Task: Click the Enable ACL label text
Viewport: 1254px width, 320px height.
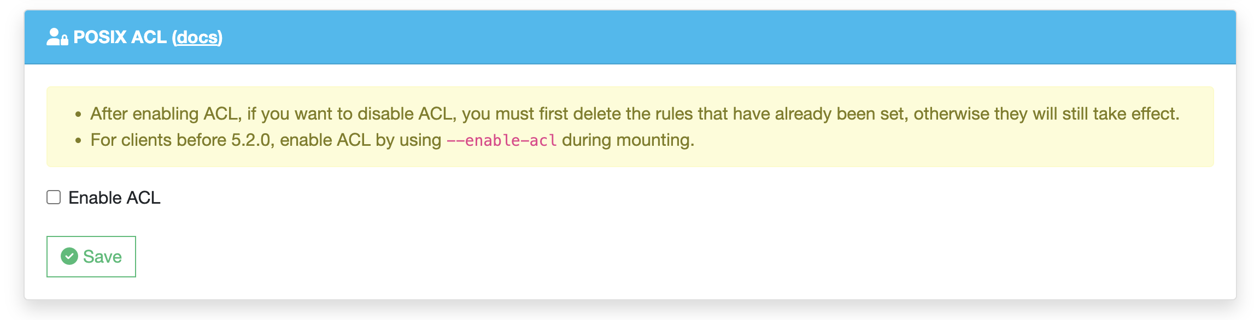Action: click(114, 197)
